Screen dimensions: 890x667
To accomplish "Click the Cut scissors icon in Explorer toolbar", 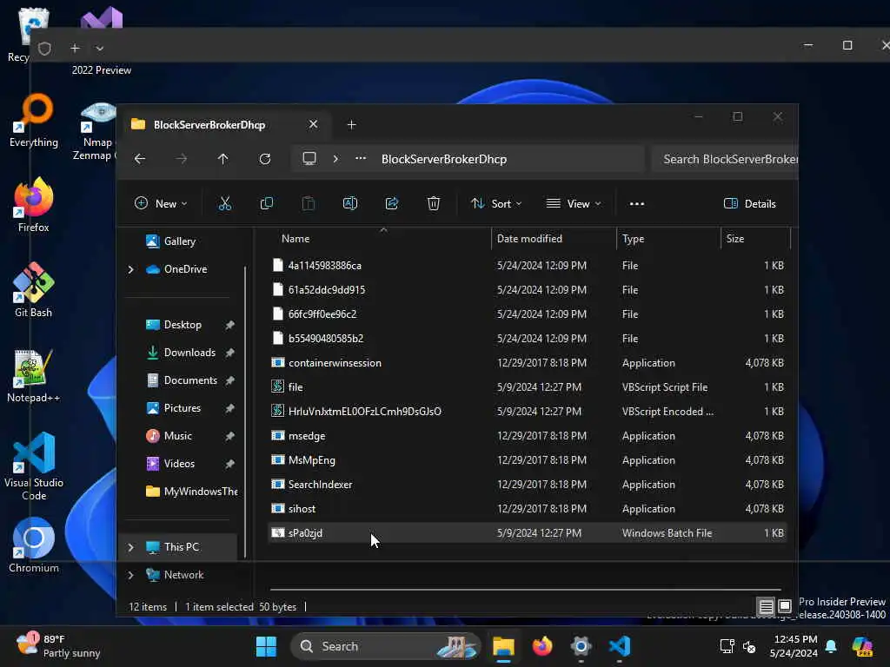I will pos(225,203).
